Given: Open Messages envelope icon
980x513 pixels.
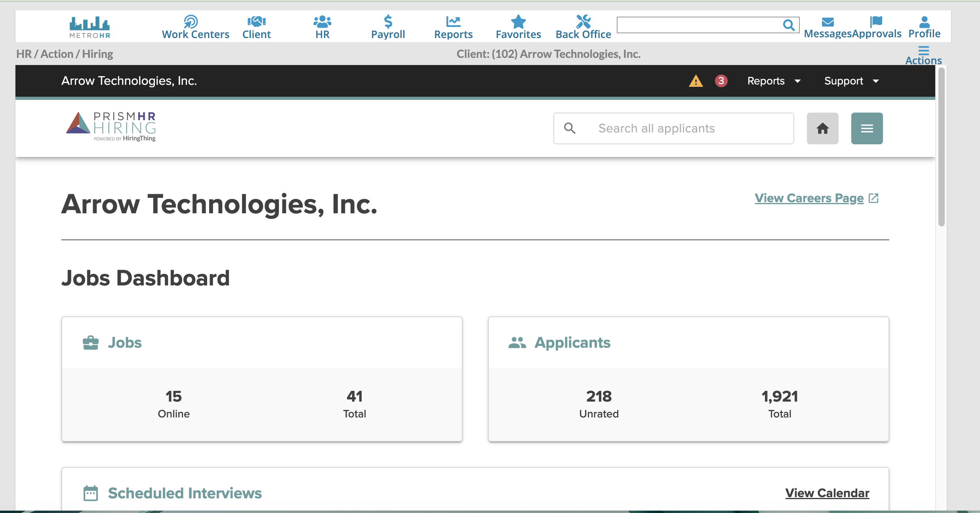Looking at the screenshot, I should click(x=827, y=27).
